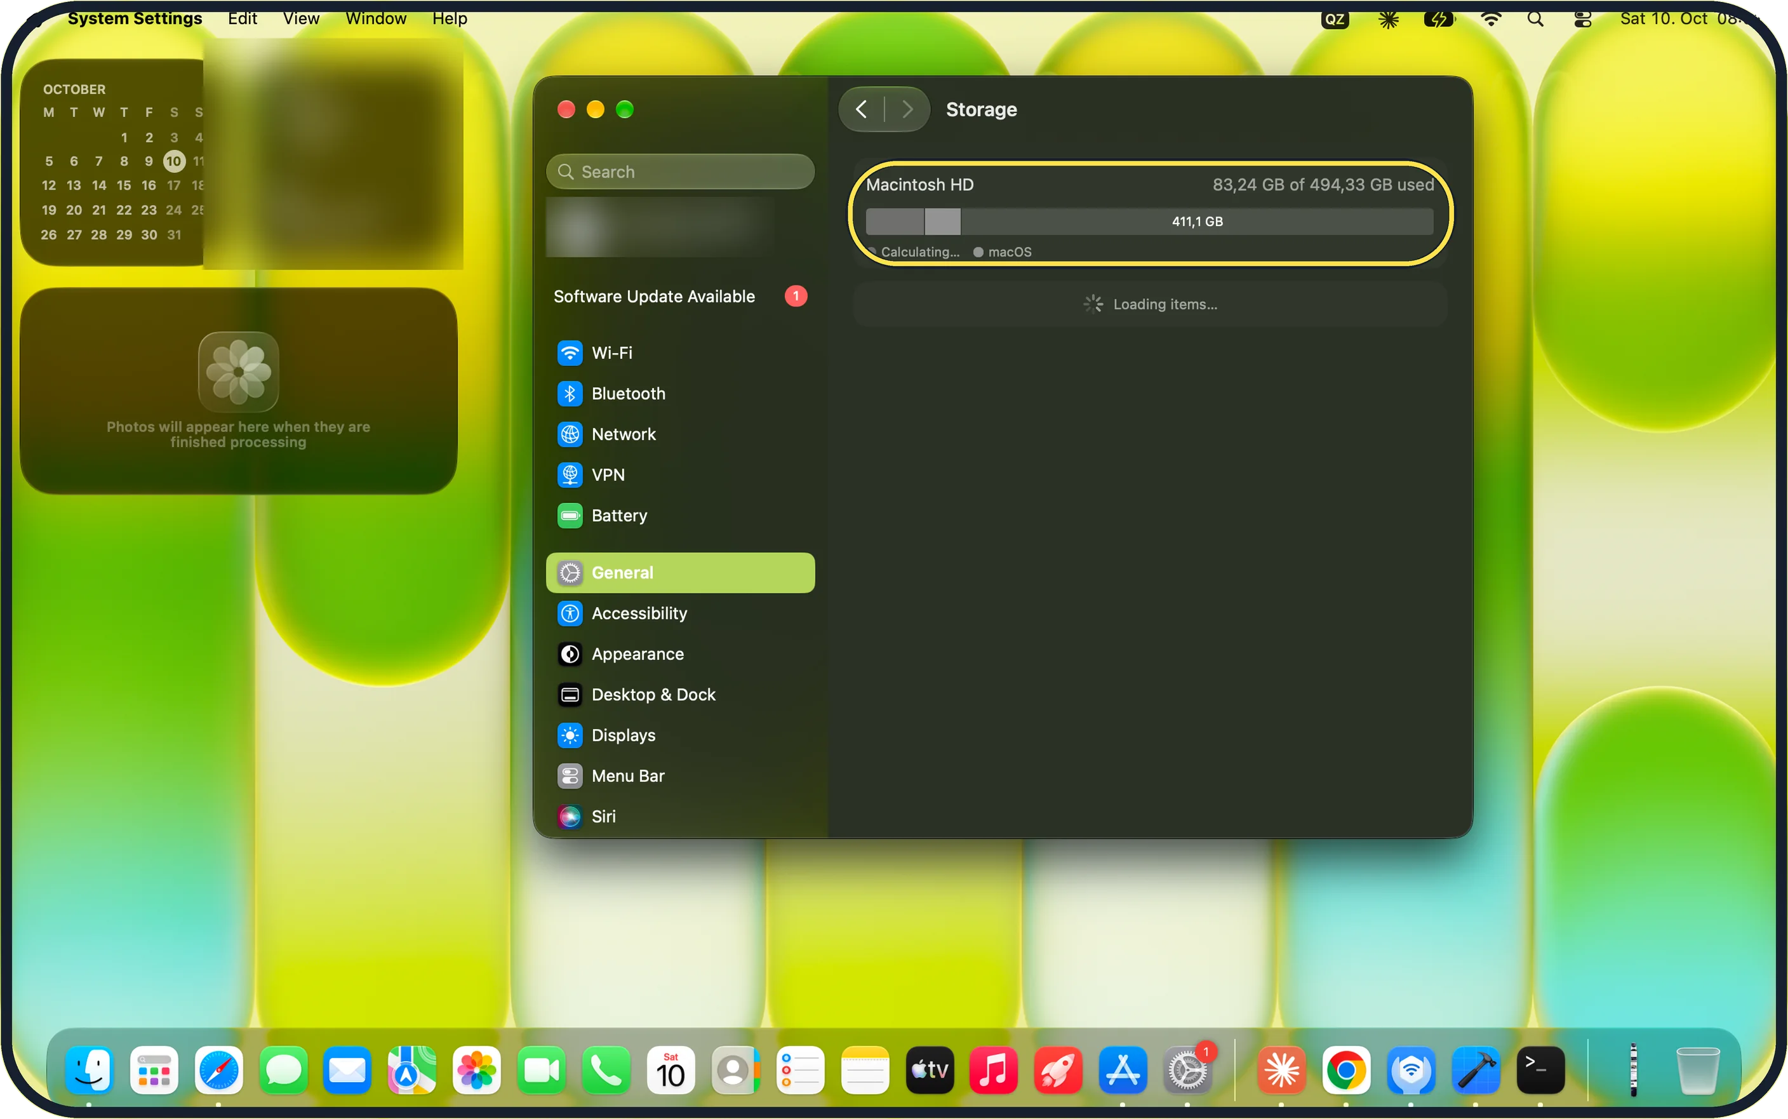Screen dimensions: 1788x1119
Task: Launch Safari from the Dock
Action: point(218,1070)
